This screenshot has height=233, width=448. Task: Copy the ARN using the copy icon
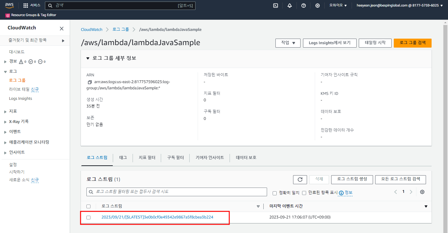90,82
